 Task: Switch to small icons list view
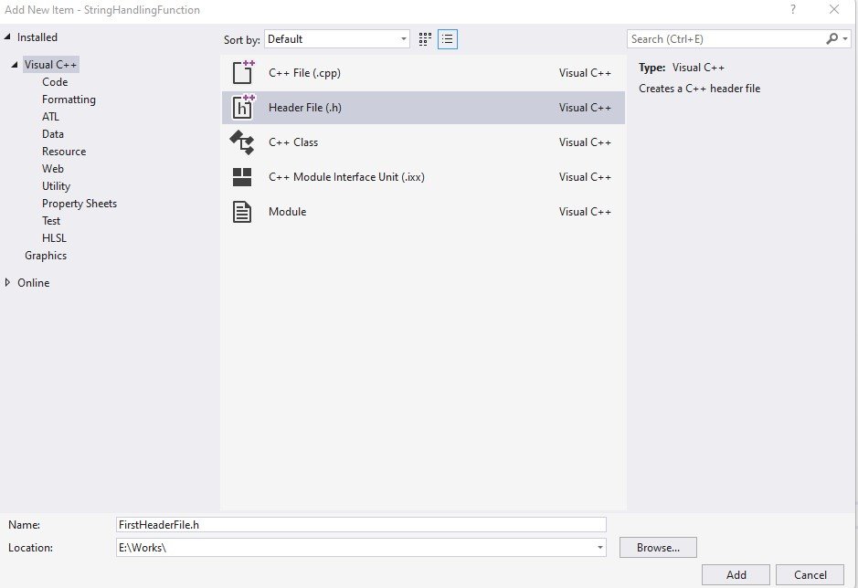click(x=446, y=39)
